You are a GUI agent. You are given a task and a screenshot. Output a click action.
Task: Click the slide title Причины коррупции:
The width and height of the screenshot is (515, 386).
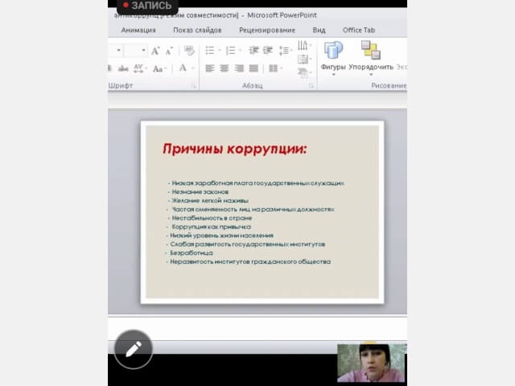(x=234, y=149)
